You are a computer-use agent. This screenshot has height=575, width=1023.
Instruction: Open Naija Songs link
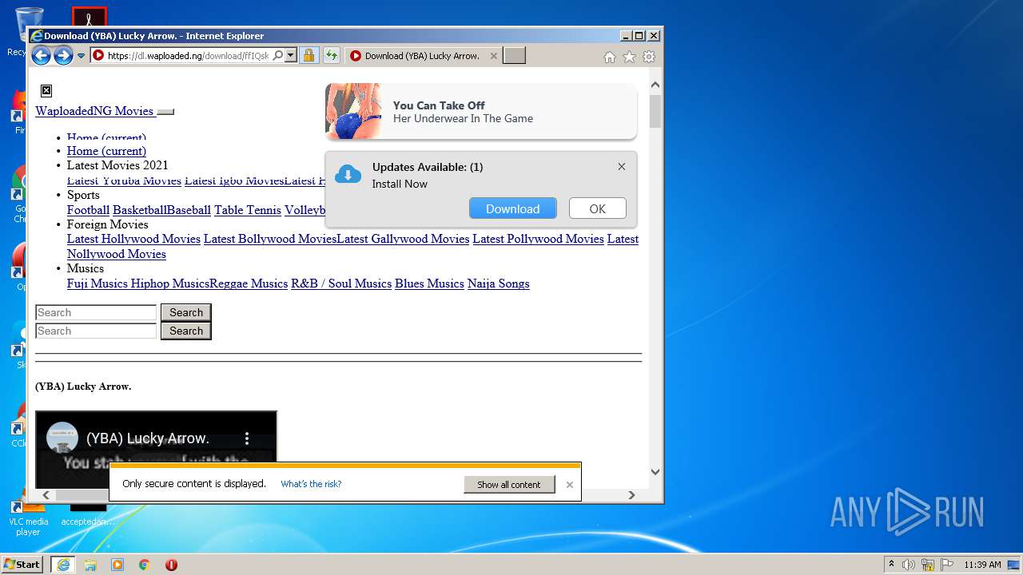click(x=499, y=284)
